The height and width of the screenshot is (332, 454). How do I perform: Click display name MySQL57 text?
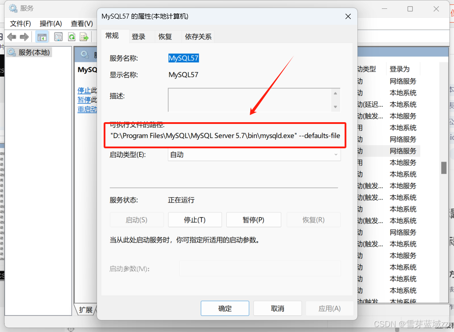pos(183,75)
